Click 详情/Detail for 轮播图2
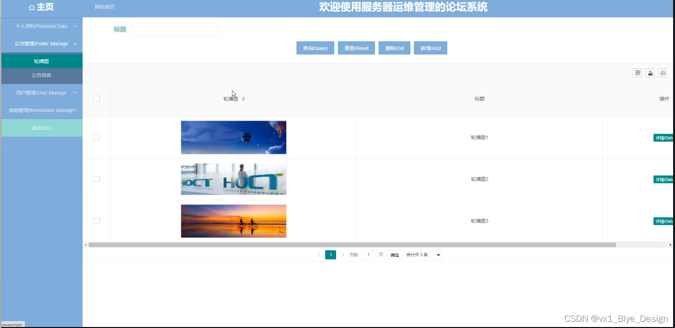The width and height of the screenshot is (675, 328). pos(664,180)
